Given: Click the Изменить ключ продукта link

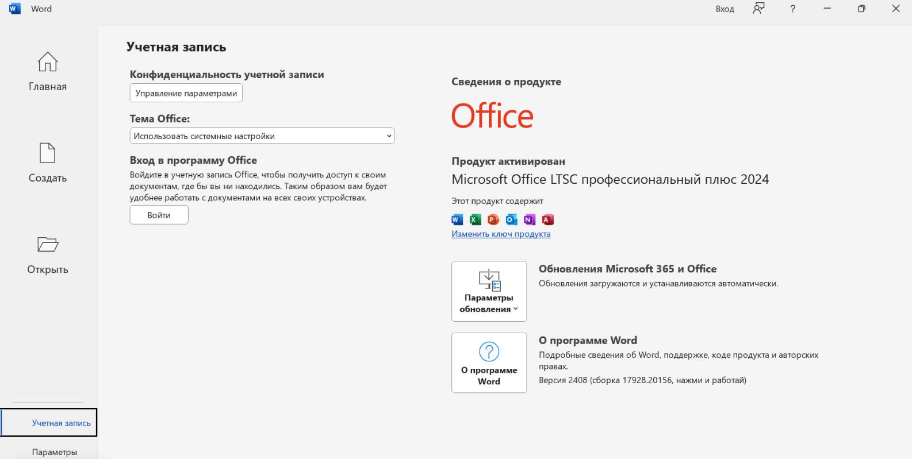Looking at the screenshot, I should 501,234.
